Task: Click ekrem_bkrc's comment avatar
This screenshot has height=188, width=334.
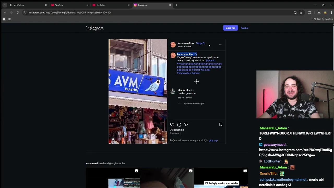Action: (173, 91)
